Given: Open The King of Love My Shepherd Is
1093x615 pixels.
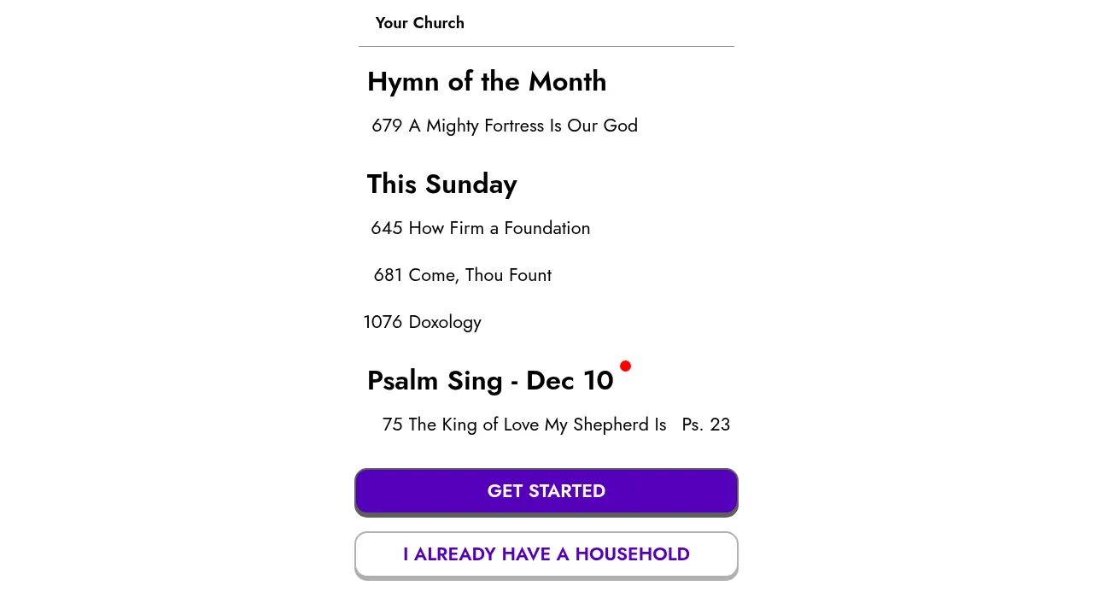Looking at the screenshot, I should pos(537,425).
